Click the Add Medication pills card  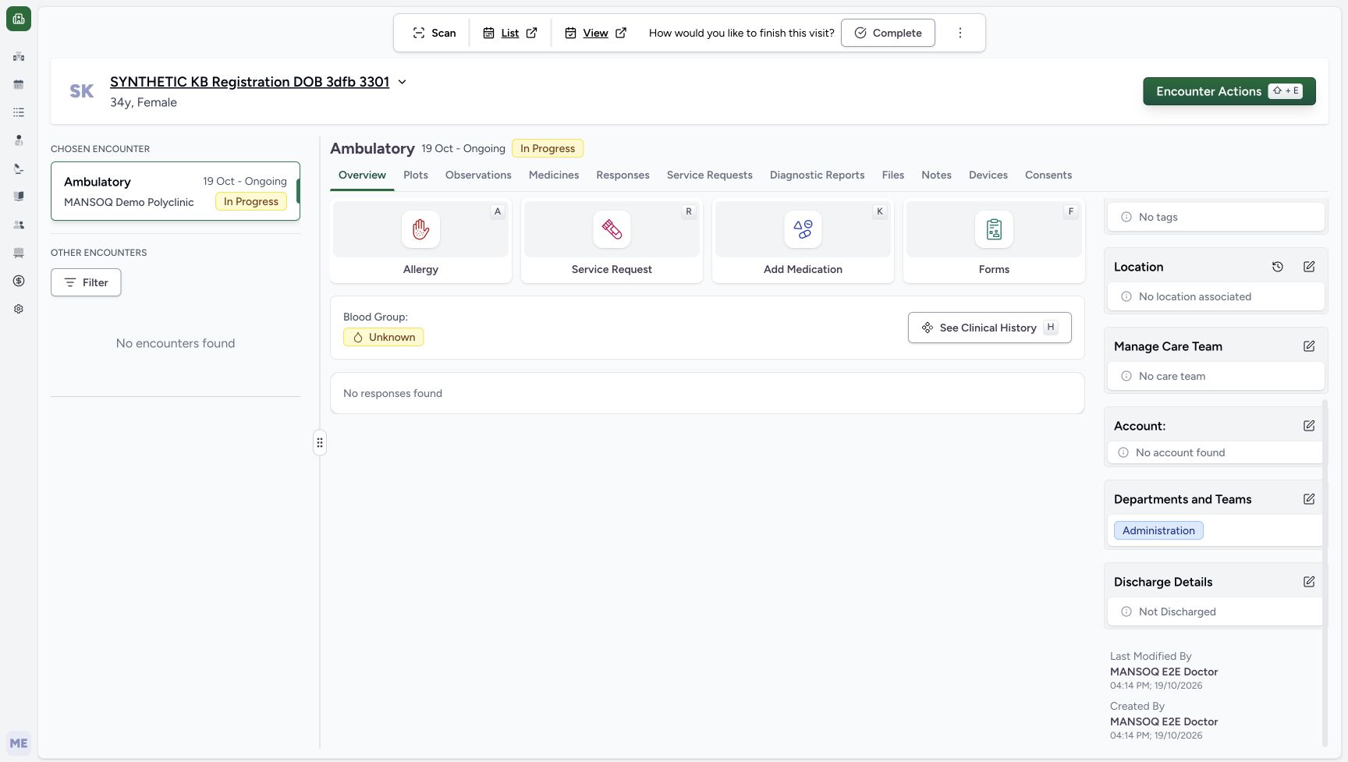pos(803,241)
